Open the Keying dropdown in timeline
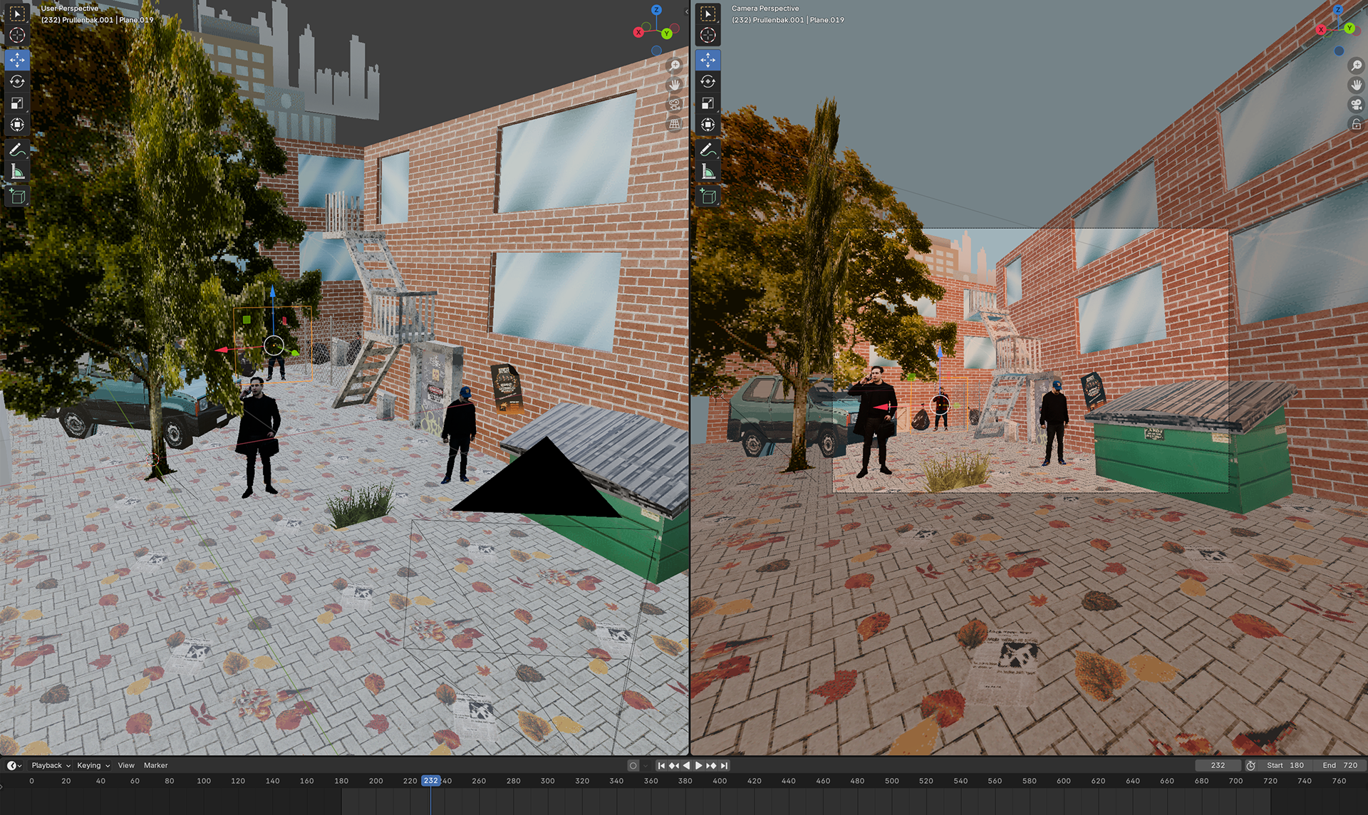Screen dimensions: 1368x815 click(x=93, y=765)
